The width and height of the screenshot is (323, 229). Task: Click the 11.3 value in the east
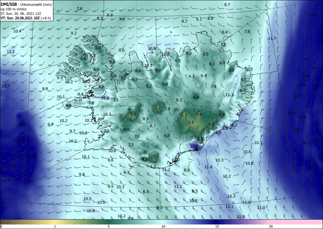[229, 95]
